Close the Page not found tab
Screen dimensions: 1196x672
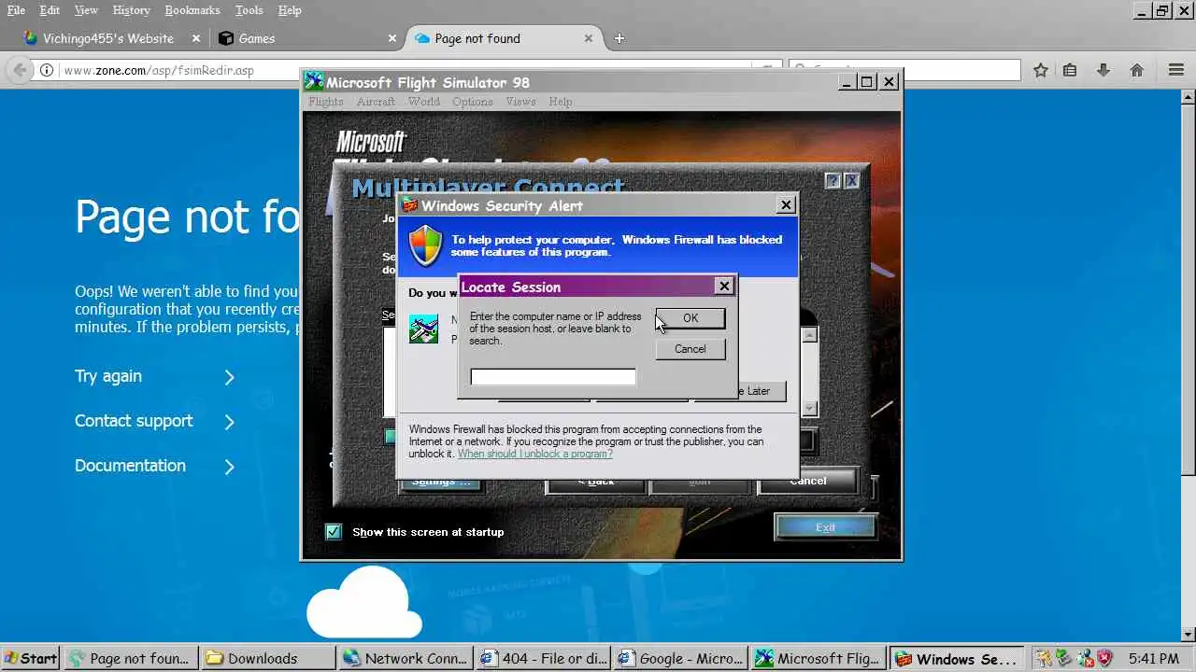[589, 38]
